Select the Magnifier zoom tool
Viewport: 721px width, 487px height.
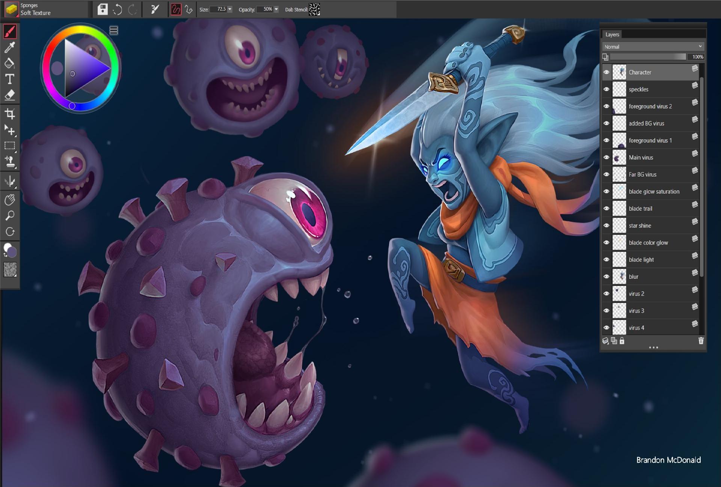(10, 216)
